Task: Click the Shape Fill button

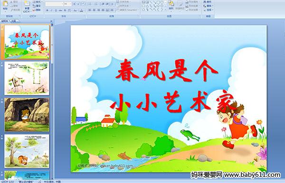Action: click(x=192, y=2)
